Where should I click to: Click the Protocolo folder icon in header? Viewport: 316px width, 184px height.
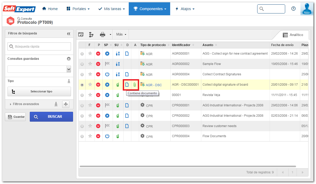[11, 21]
